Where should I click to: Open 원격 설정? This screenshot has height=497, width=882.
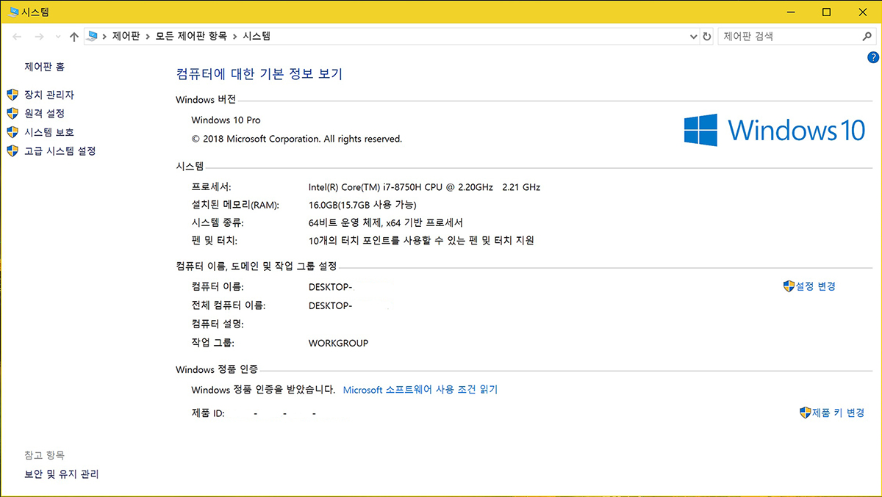(x=45, y=113)
